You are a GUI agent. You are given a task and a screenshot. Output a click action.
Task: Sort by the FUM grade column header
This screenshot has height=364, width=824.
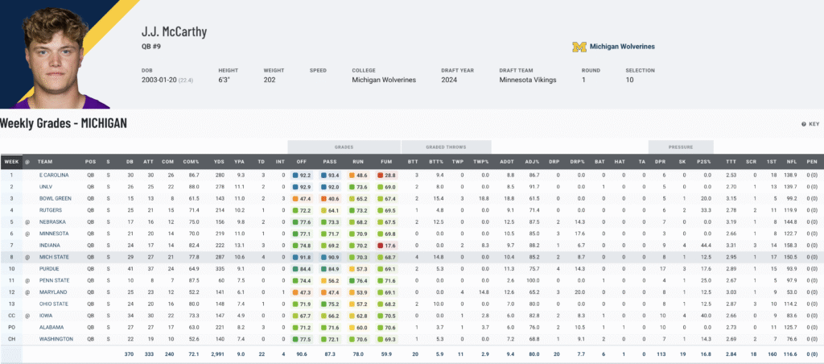(x=386, y=162)
